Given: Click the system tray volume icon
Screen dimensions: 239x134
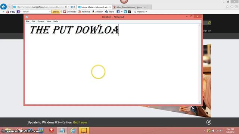Looking at the screenshot, I should coord(221,131).
